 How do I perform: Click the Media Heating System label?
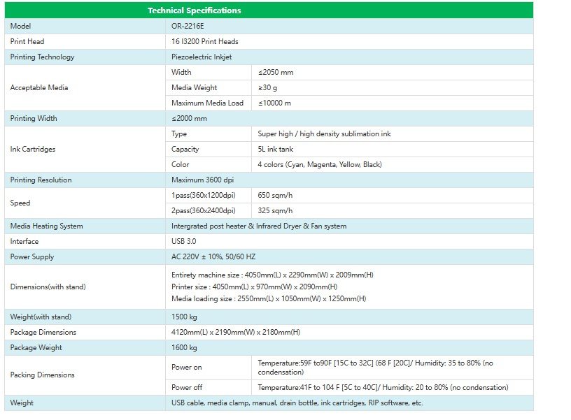pos(46,226)
